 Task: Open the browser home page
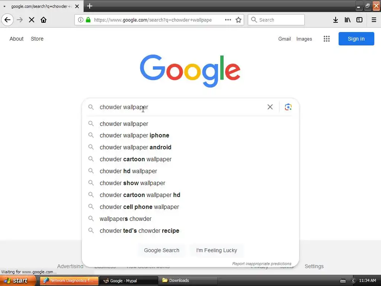click(x=44, y=20)
